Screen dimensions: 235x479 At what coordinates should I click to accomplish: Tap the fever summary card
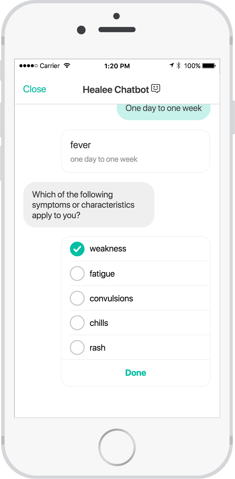(x=135, y=151)
